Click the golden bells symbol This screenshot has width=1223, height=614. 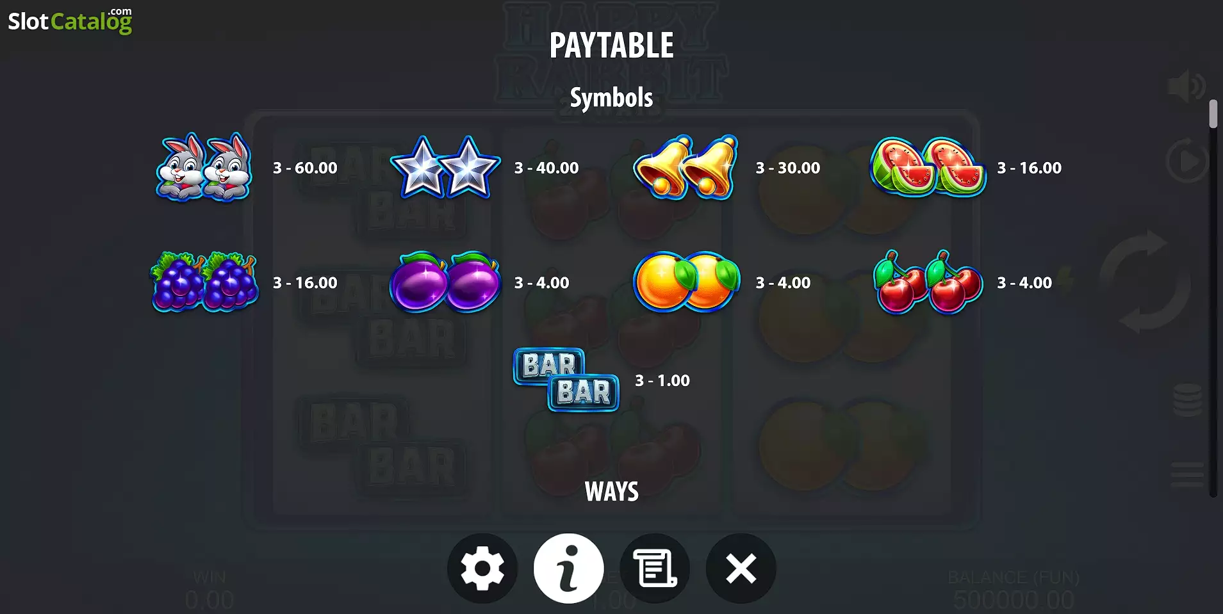[x=685, y=167]
